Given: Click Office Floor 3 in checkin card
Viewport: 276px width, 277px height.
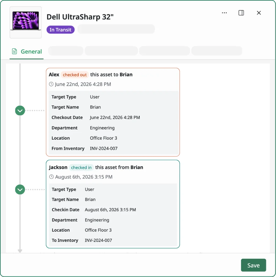Looking at the screenshot, I should pyautogui.click(x=98, y=230).
